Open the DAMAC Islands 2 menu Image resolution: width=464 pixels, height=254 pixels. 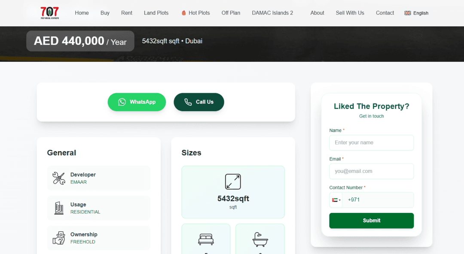tap(272, 13)
